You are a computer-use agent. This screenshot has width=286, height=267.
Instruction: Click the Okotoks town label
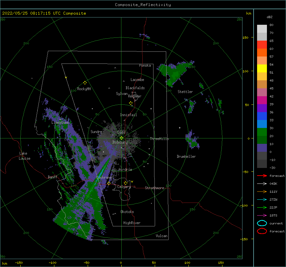coord(127,212)
